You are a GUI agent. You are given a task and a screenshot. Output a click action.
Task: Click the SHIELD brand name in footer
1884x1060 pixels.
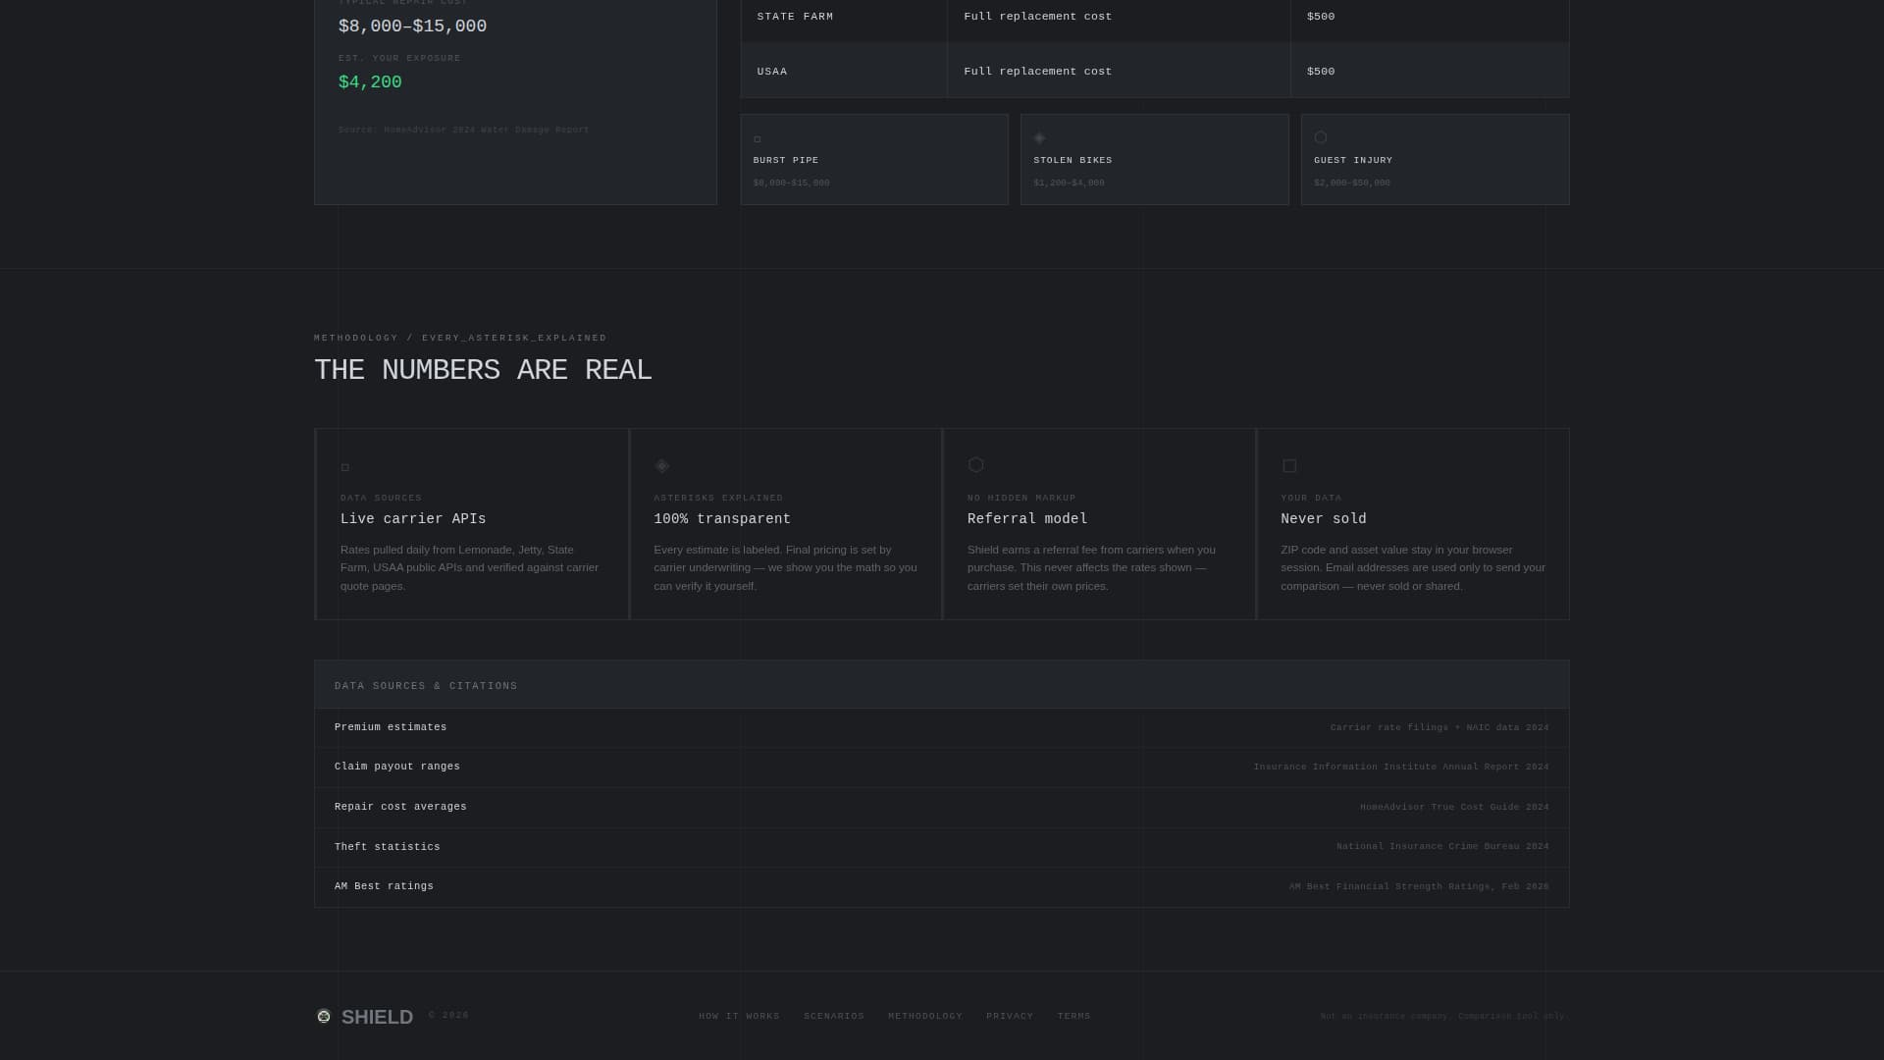[377, 1017]
